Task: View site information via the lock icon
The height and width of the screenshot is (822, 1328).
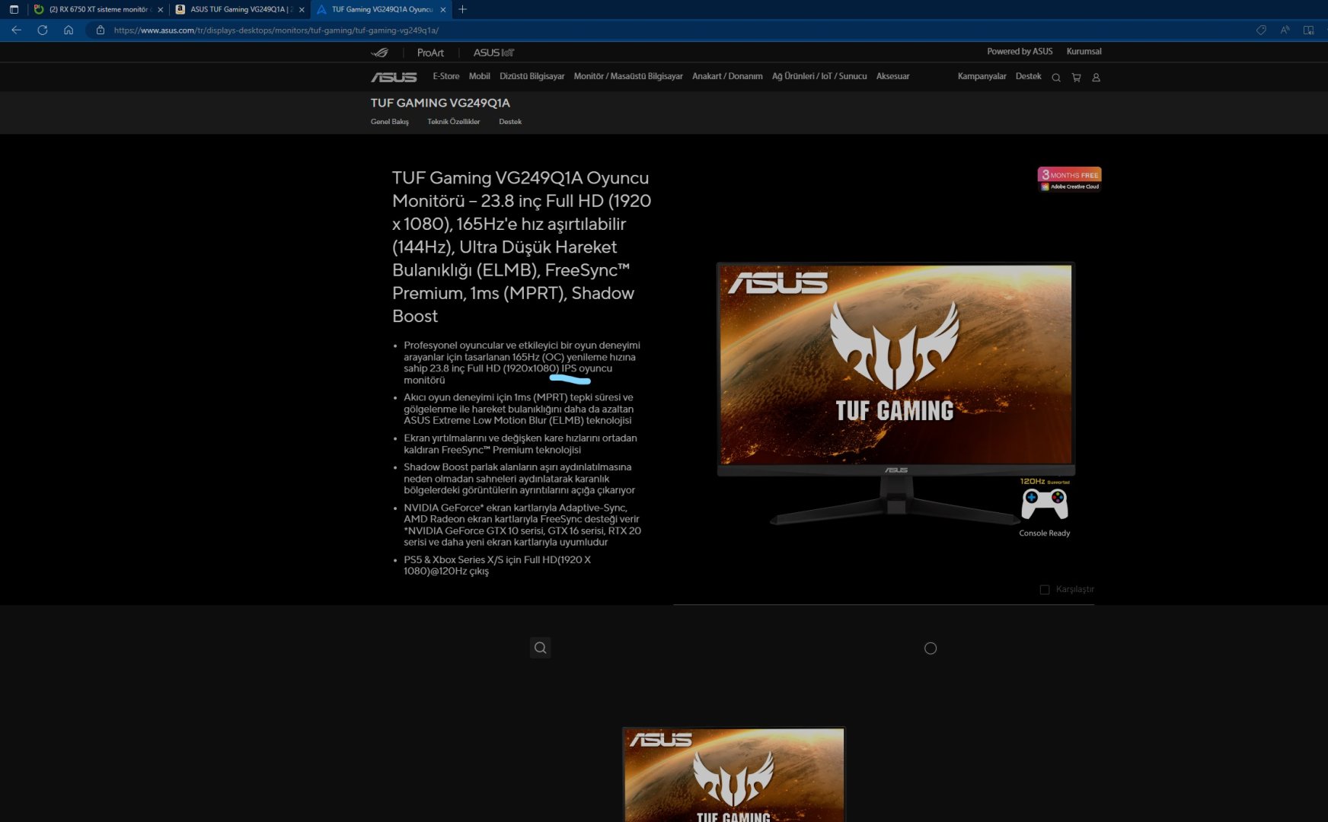Action: (x=100, y=30)
